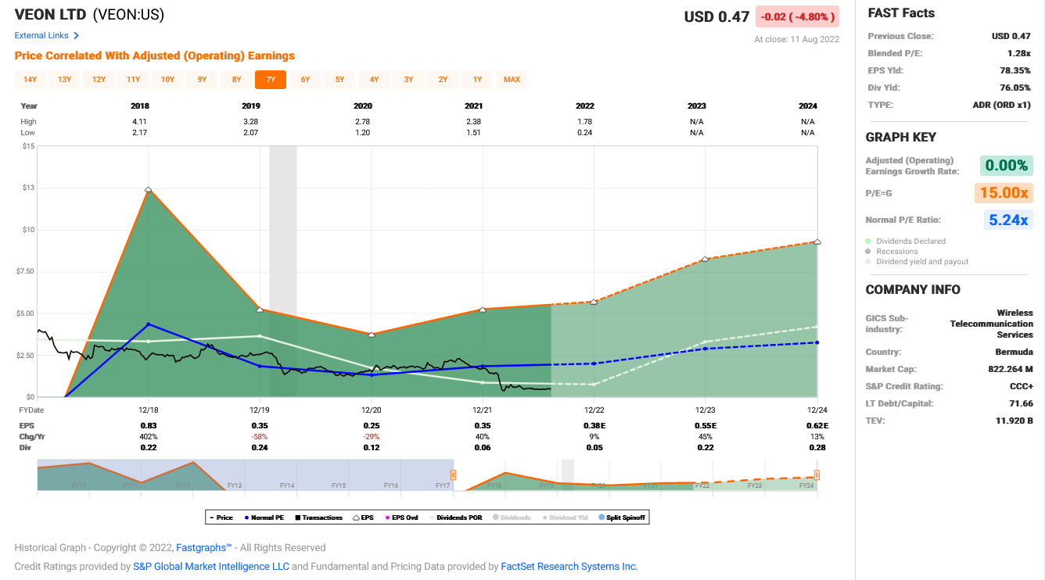1045x580 pixels.
Task: Click the -58% Chg/Yr value
Action: point(260,437)
